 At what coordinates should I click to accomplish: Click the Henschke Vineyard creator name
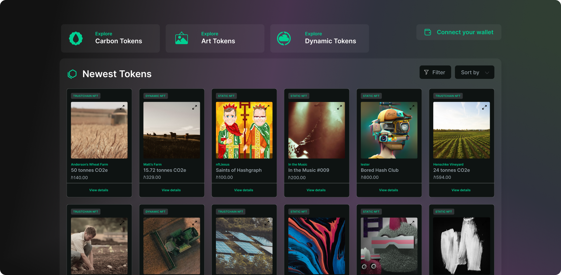point(448,165)
